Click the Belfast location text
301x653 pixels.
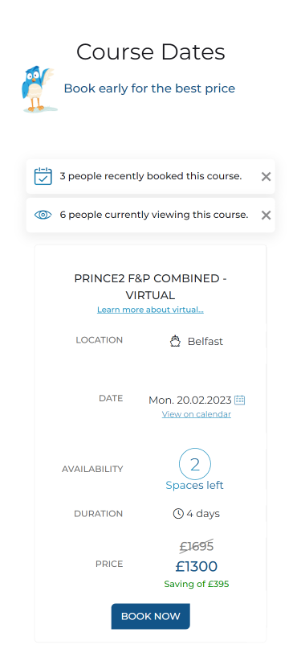[205, 342]
